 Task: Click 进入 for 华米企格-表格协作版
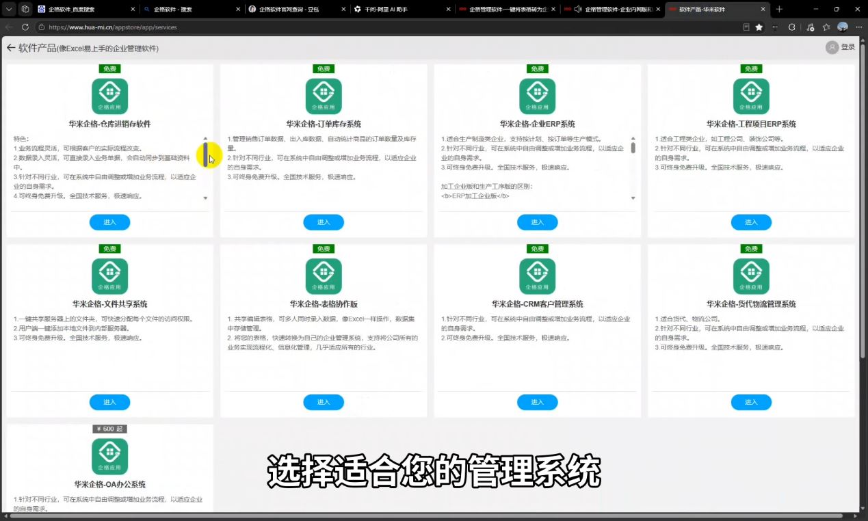coord(324,402)
